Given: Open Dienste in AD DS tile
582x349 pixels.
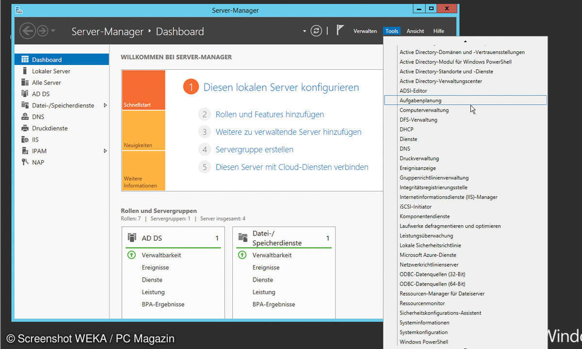Looking at the screenshot, I should click(152, 280).
